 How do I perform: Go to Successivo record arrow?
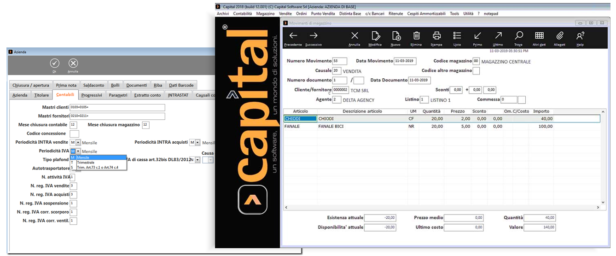point(314,35)
